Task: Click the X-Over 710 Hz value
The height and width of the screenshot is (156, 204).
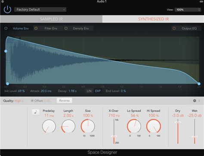Action: coord(114,115)
